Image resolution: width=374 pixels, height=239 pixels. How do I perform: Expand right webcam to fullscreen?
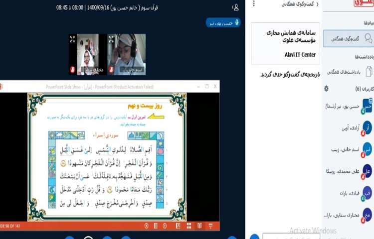(x=111, y=39)
